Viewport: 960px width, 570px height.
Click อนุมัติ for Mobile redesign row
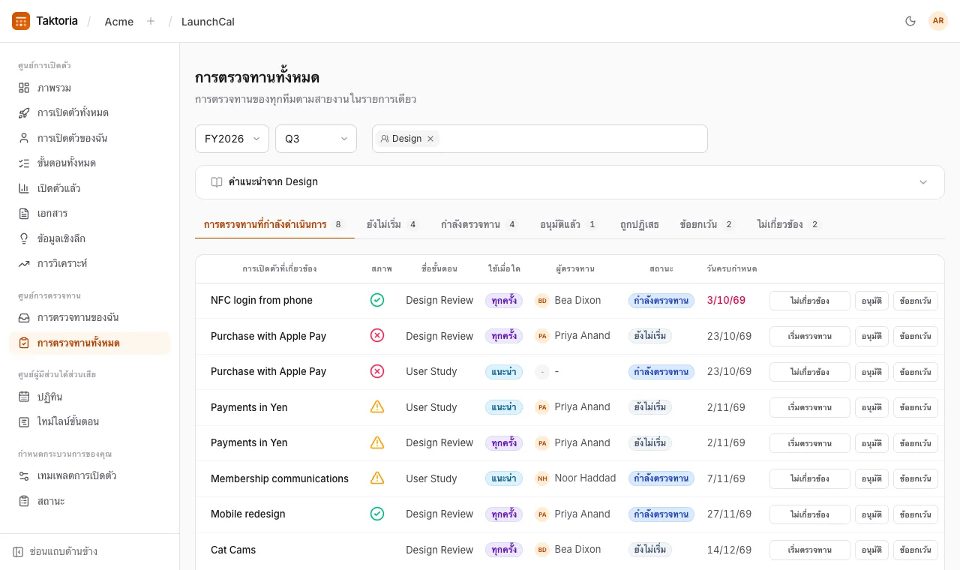tap(871, 514)
